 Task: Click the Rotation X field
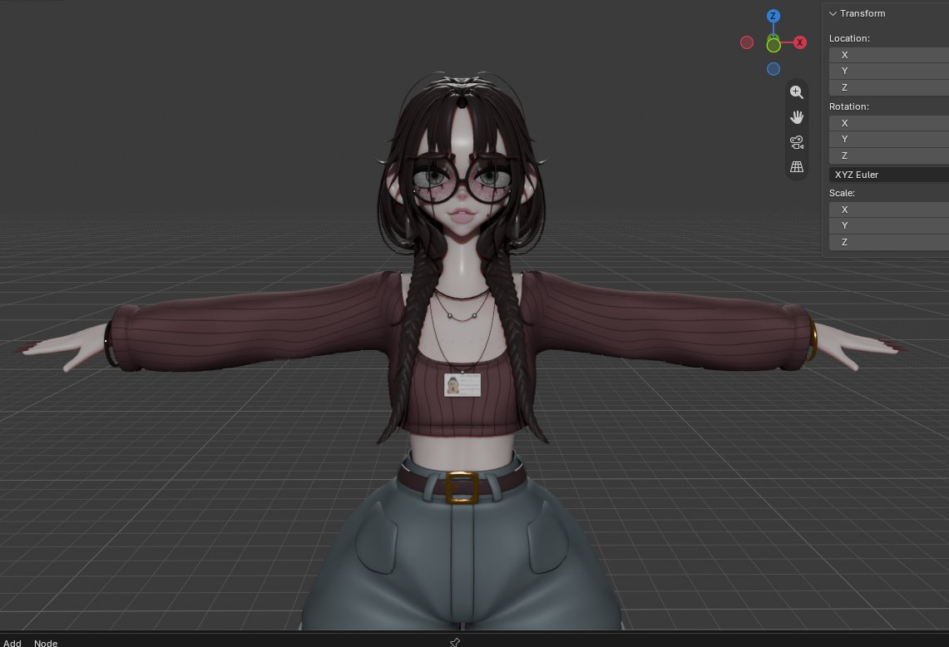tap(888, 123)
